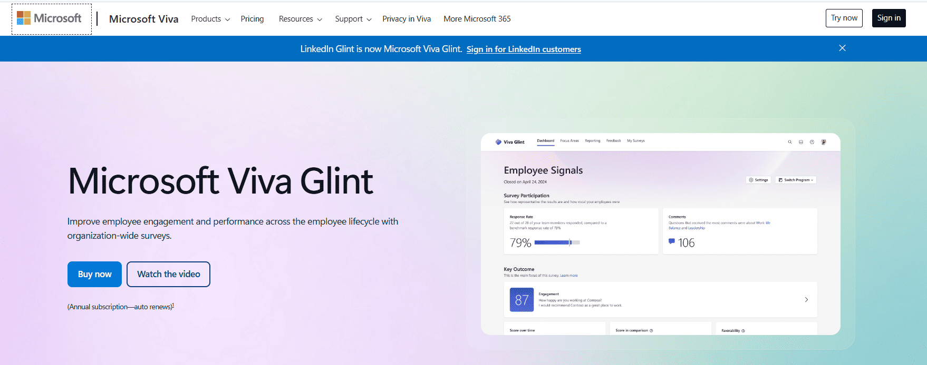927x365 pixels.
Task: Open Sign in for LinkedIn customers link
Action: pos(523,49)
